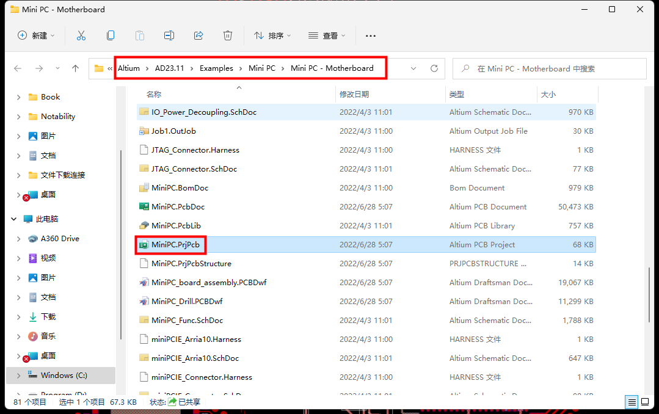Open the 排序 (Sort) dropdown menu
Screen dimensions: 659x414
tap(272, 35)
